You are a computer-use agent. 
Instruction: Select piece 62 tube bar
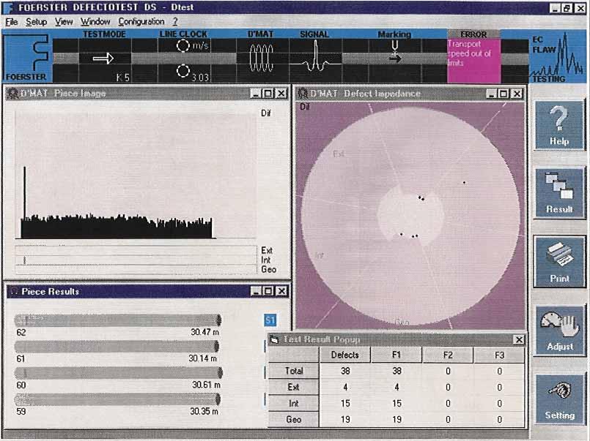pos(118,320)
